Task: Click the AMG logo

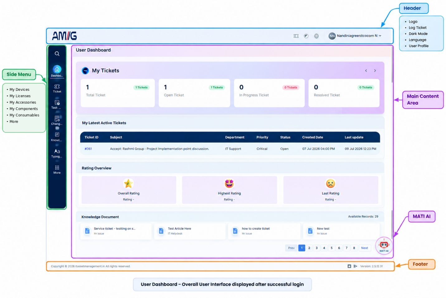Action: point(64,36)
